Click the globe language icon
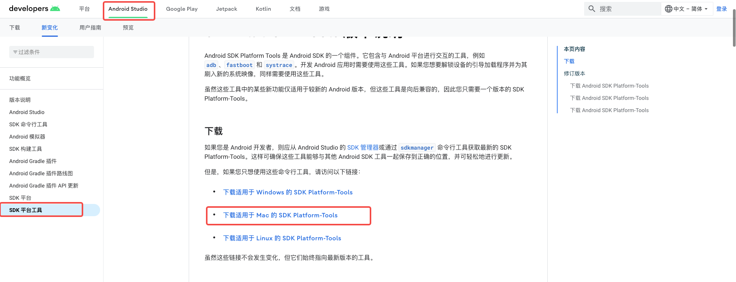This screenshot has width=736, height=282. click(x=668, y=9)
